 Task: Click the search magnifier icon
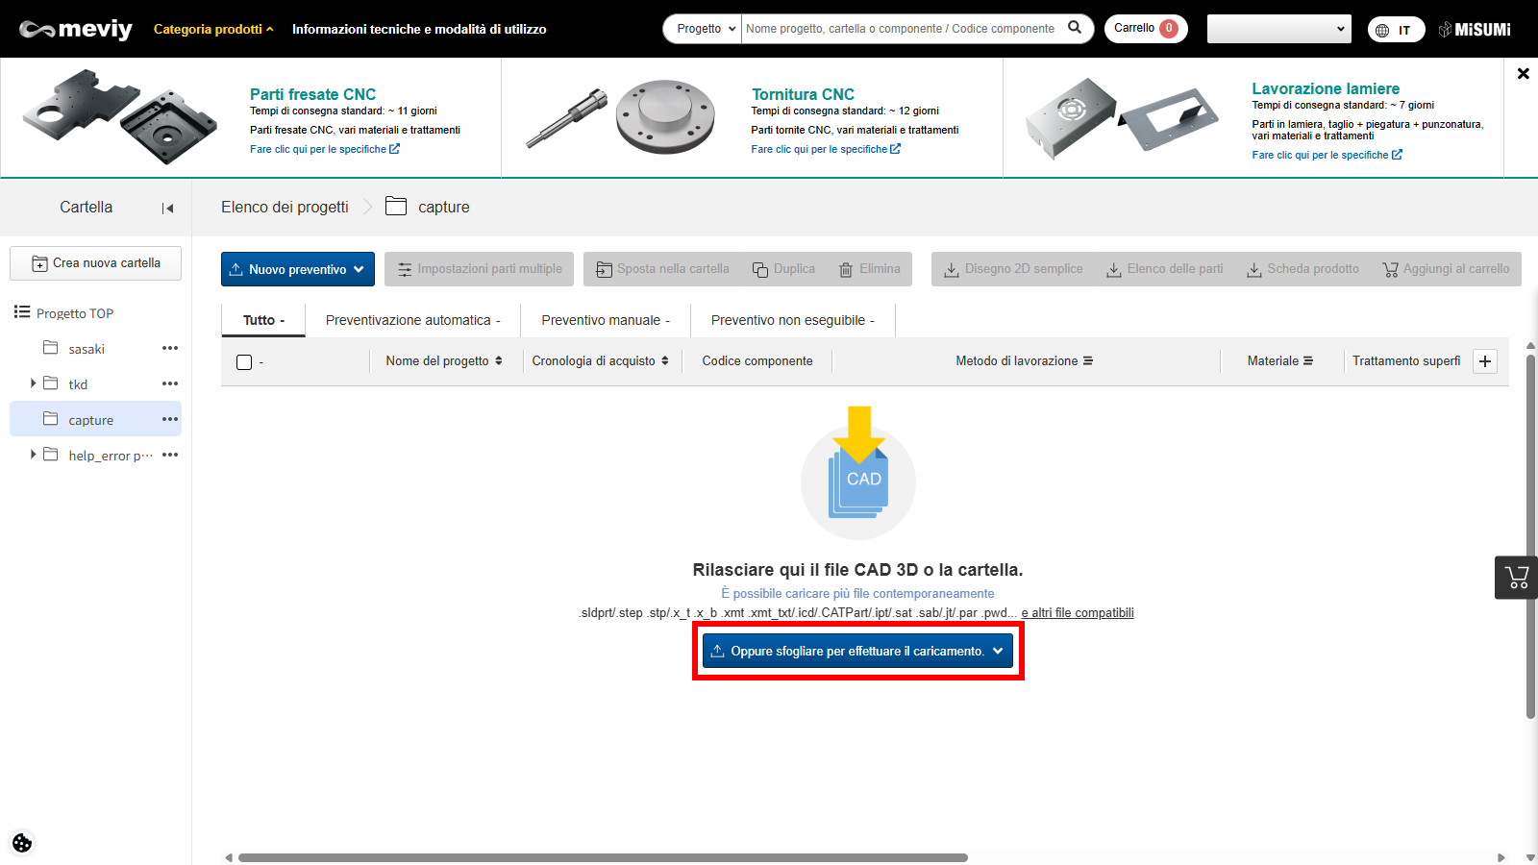1075,28
